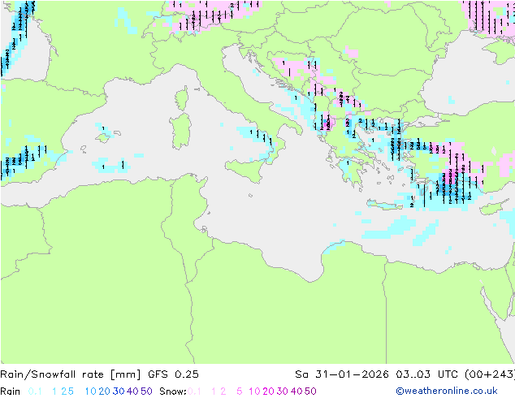Click the "03..03 UTC" time text

pos(426,374)
